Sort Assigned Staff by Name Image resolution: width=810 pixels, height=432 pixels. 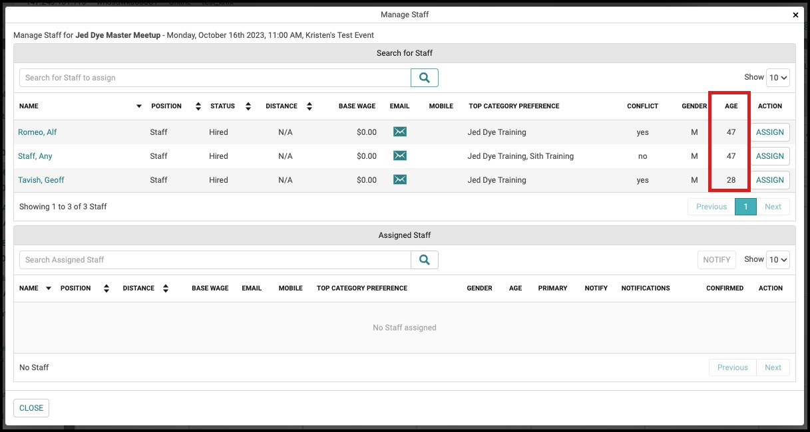click(x=49, y=288)
